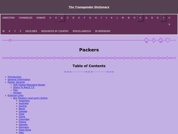
Task: Click the boxed letter P
Action: pyautogui.click(x=140, y=18)
